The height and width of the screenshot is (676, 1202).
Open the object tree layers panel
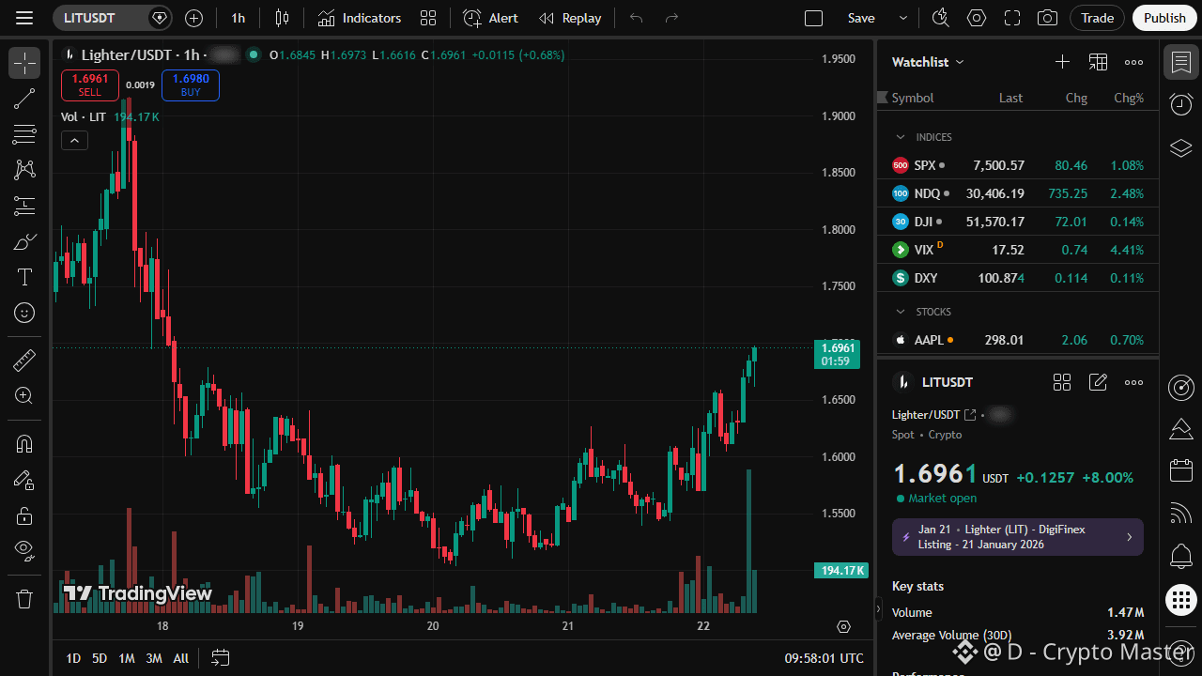(1181, 148)
